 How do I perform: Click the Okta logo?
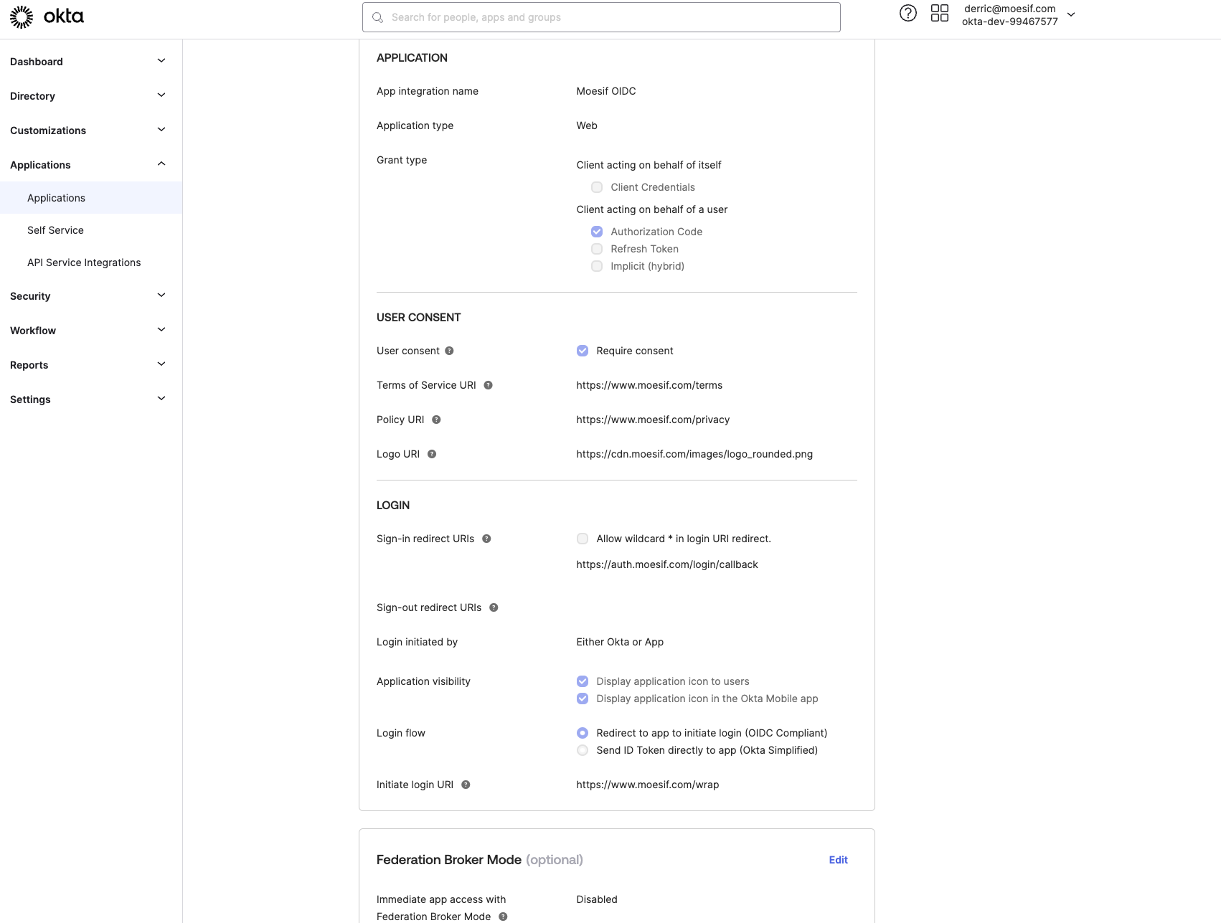(47, 16)
